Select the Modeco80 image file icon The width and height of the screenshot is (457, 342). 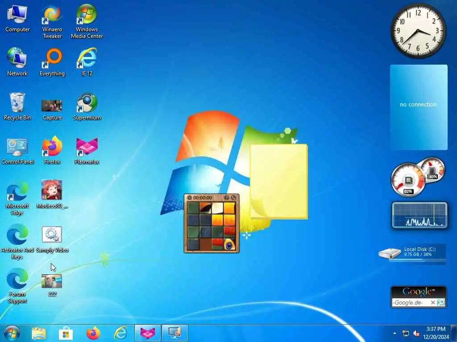(x=52, y=194)
